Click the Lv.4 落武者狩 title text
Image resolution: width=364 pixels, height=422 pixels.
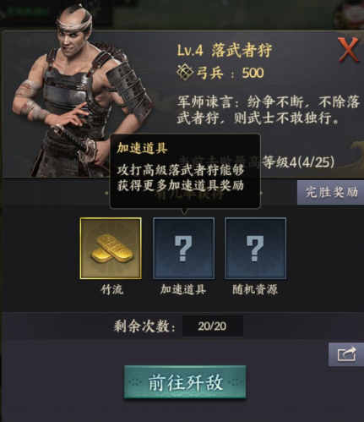click(x=225, y=51)
